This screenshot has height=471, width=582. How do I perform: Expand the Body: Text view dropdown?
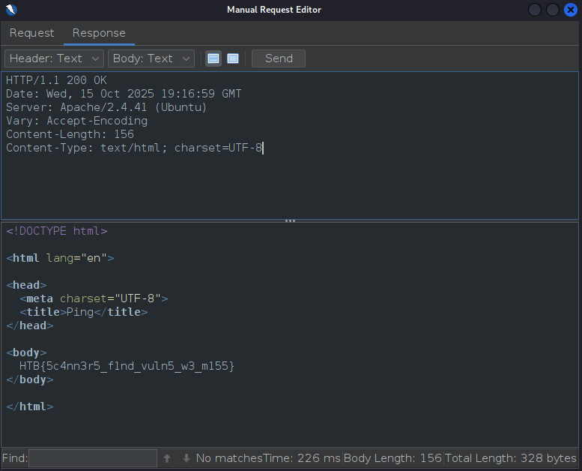[x=151, y=58]
